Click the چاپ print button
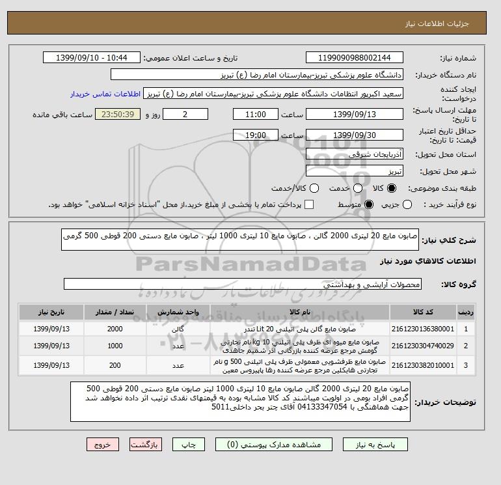The height and width of the screenshot is (485, 501). pyautogui.click(x=189, y=445)
